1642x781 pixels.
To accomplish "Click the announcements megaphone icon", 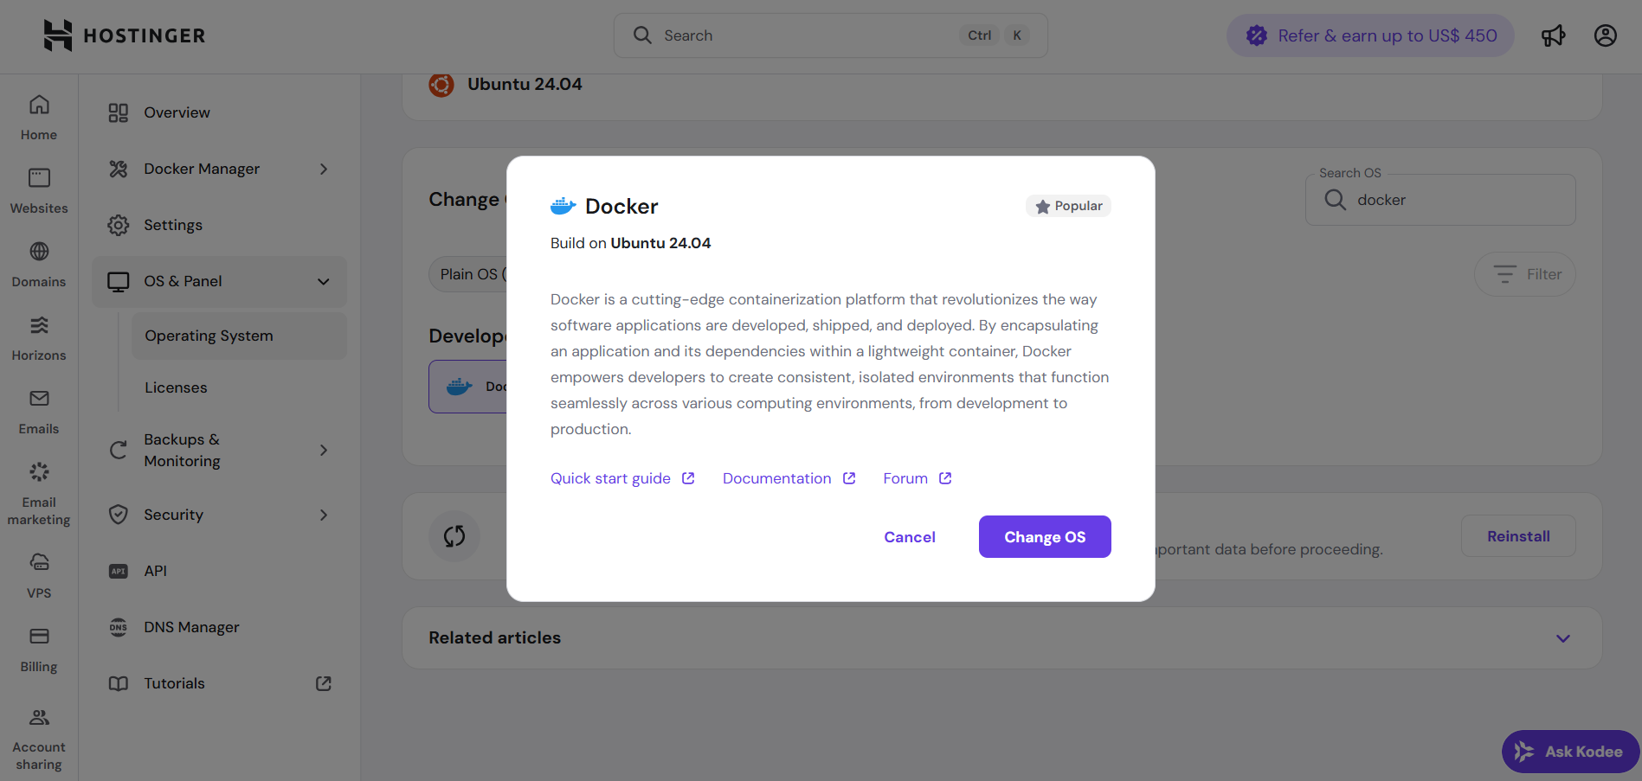I will [x=1553, y=35].
